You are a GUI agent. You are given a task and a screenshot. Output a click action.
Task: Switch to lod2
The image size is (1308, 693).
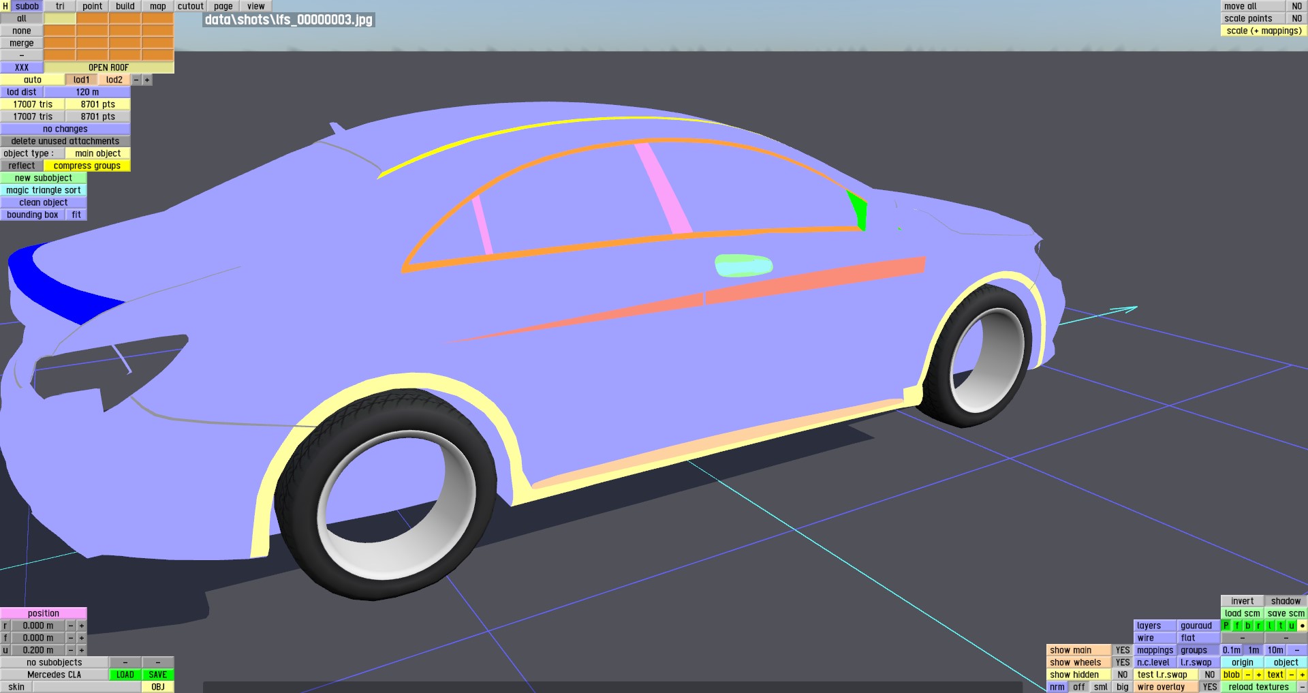(114, 80)
